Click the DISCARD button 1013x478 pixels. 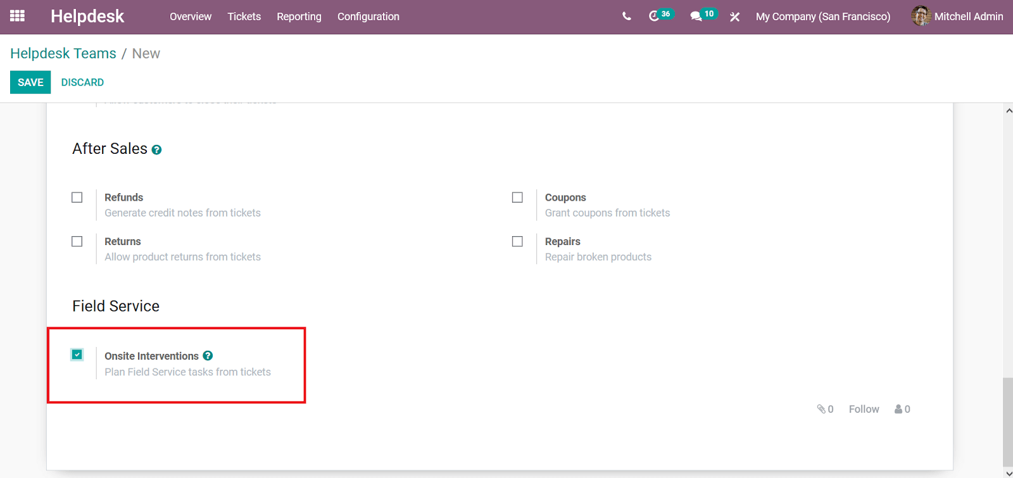click(x=82, y=82)
